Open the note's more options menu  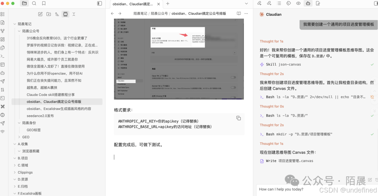[246, 14]
